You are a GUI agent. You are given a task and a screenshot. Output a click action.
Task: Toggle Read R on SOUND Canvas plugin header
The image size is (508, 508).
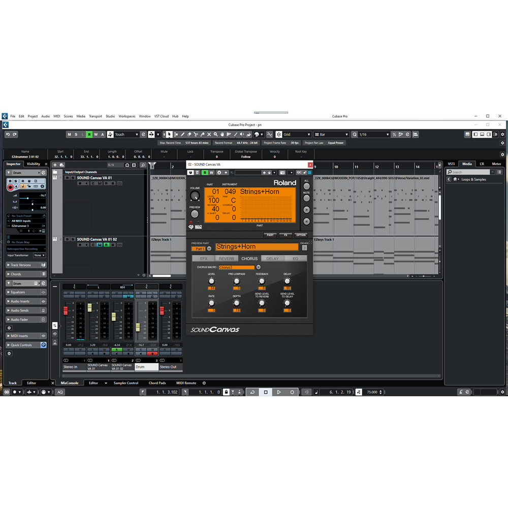pos(205,173)
